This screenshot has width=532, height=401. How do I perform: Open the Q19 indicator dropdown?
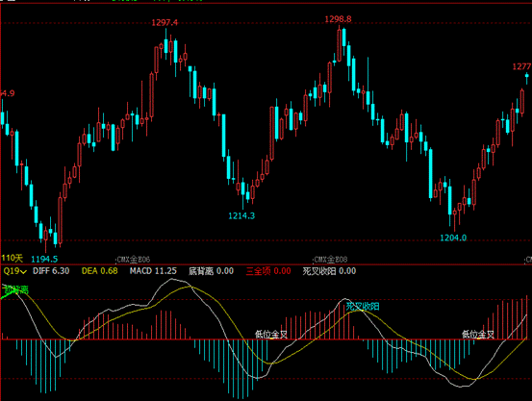tap(15, 271)
